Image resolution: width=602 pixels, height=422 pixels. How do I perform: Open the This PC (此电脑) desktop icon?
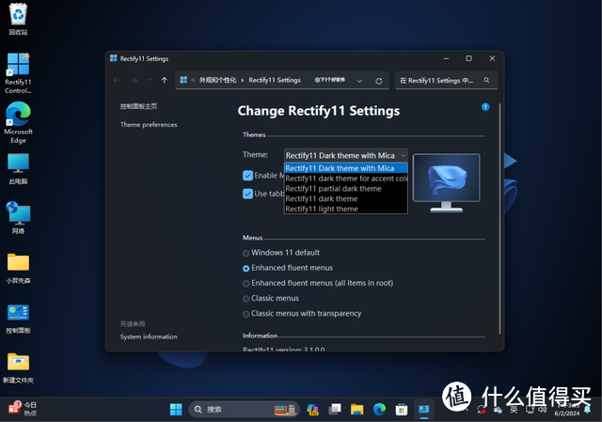18,169
